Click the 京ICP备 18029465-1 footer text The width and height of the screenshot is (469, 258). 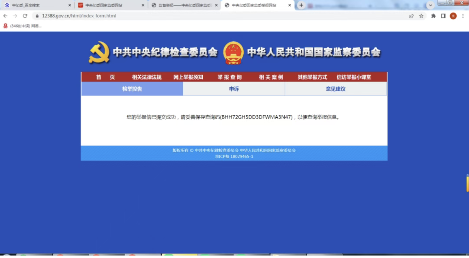[x=234, y=156]
